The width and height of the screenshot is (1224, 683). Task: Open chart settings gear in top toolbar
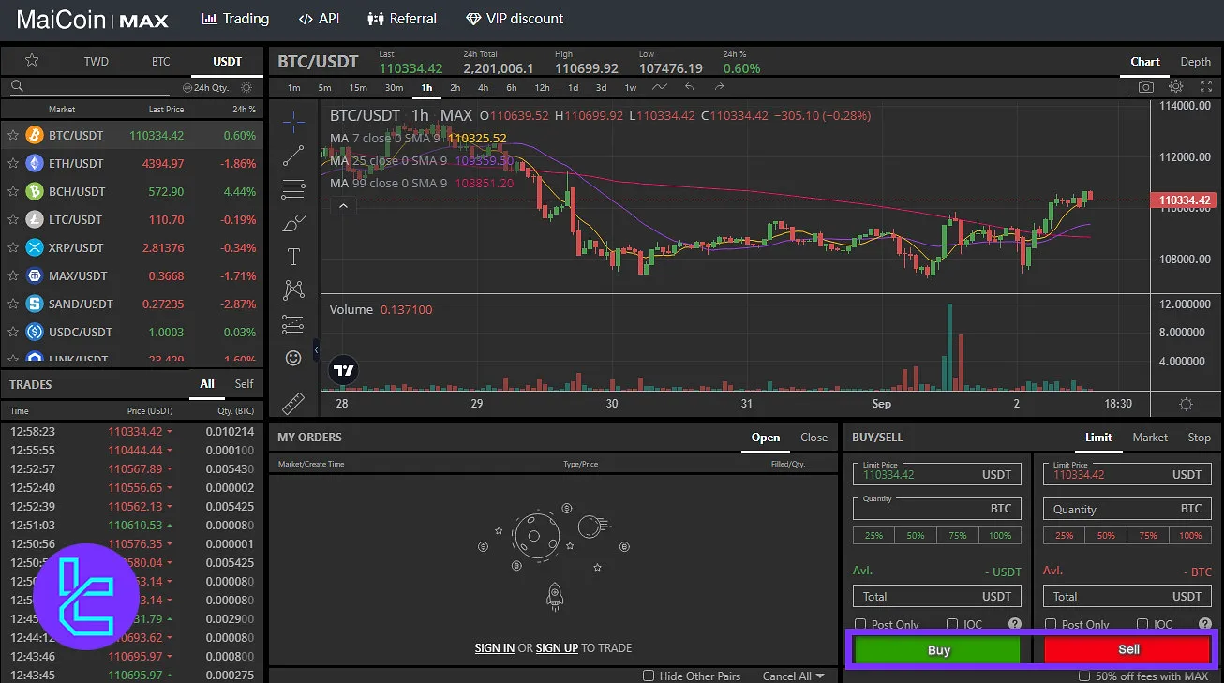point(1175,87)
